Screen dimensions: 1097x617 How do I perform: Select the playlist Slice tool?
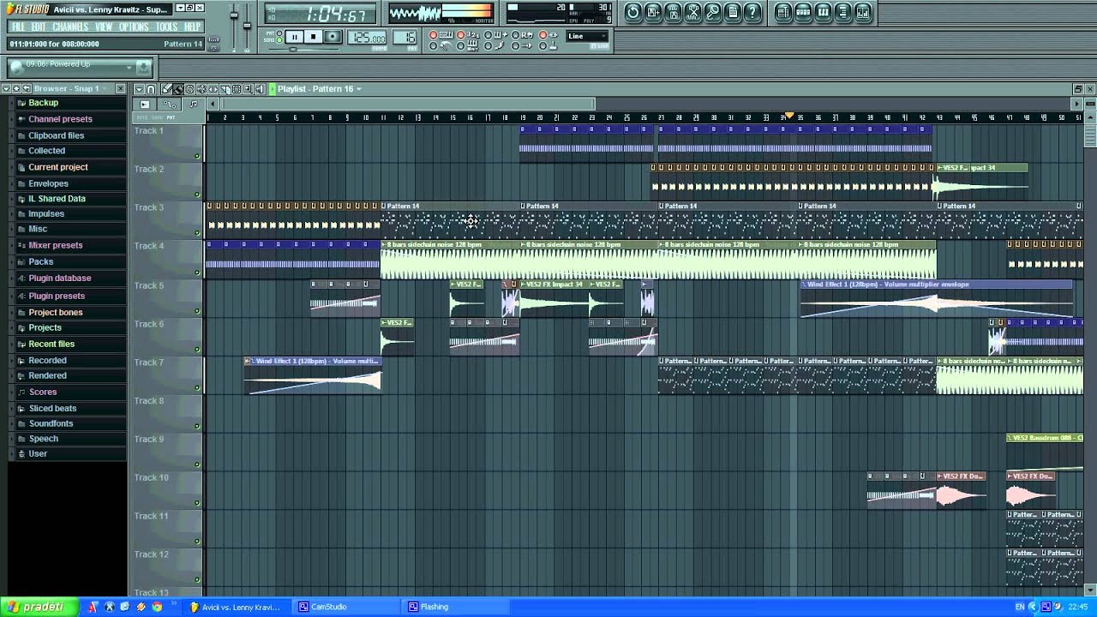[225, 89]
